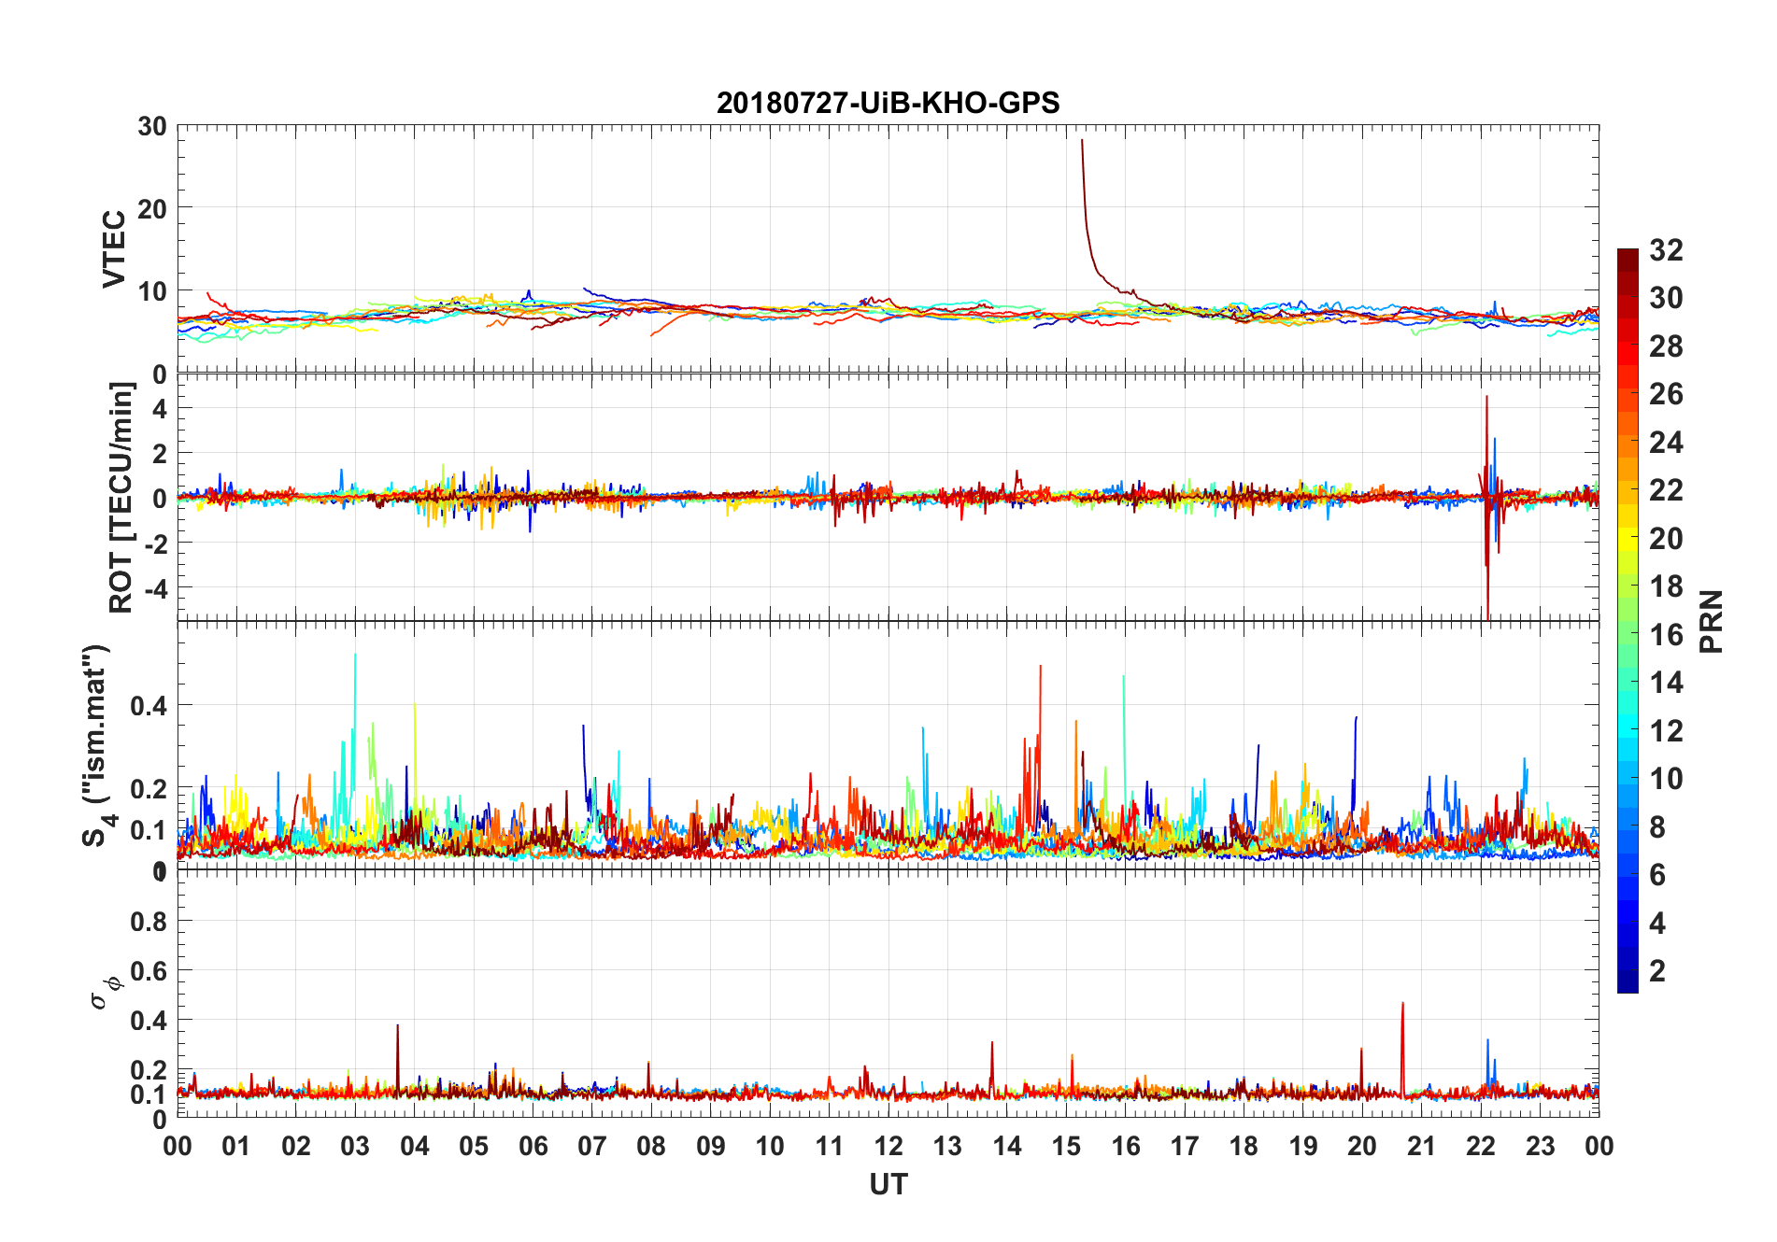Click colorbar tick value 8

[1657, 827]
